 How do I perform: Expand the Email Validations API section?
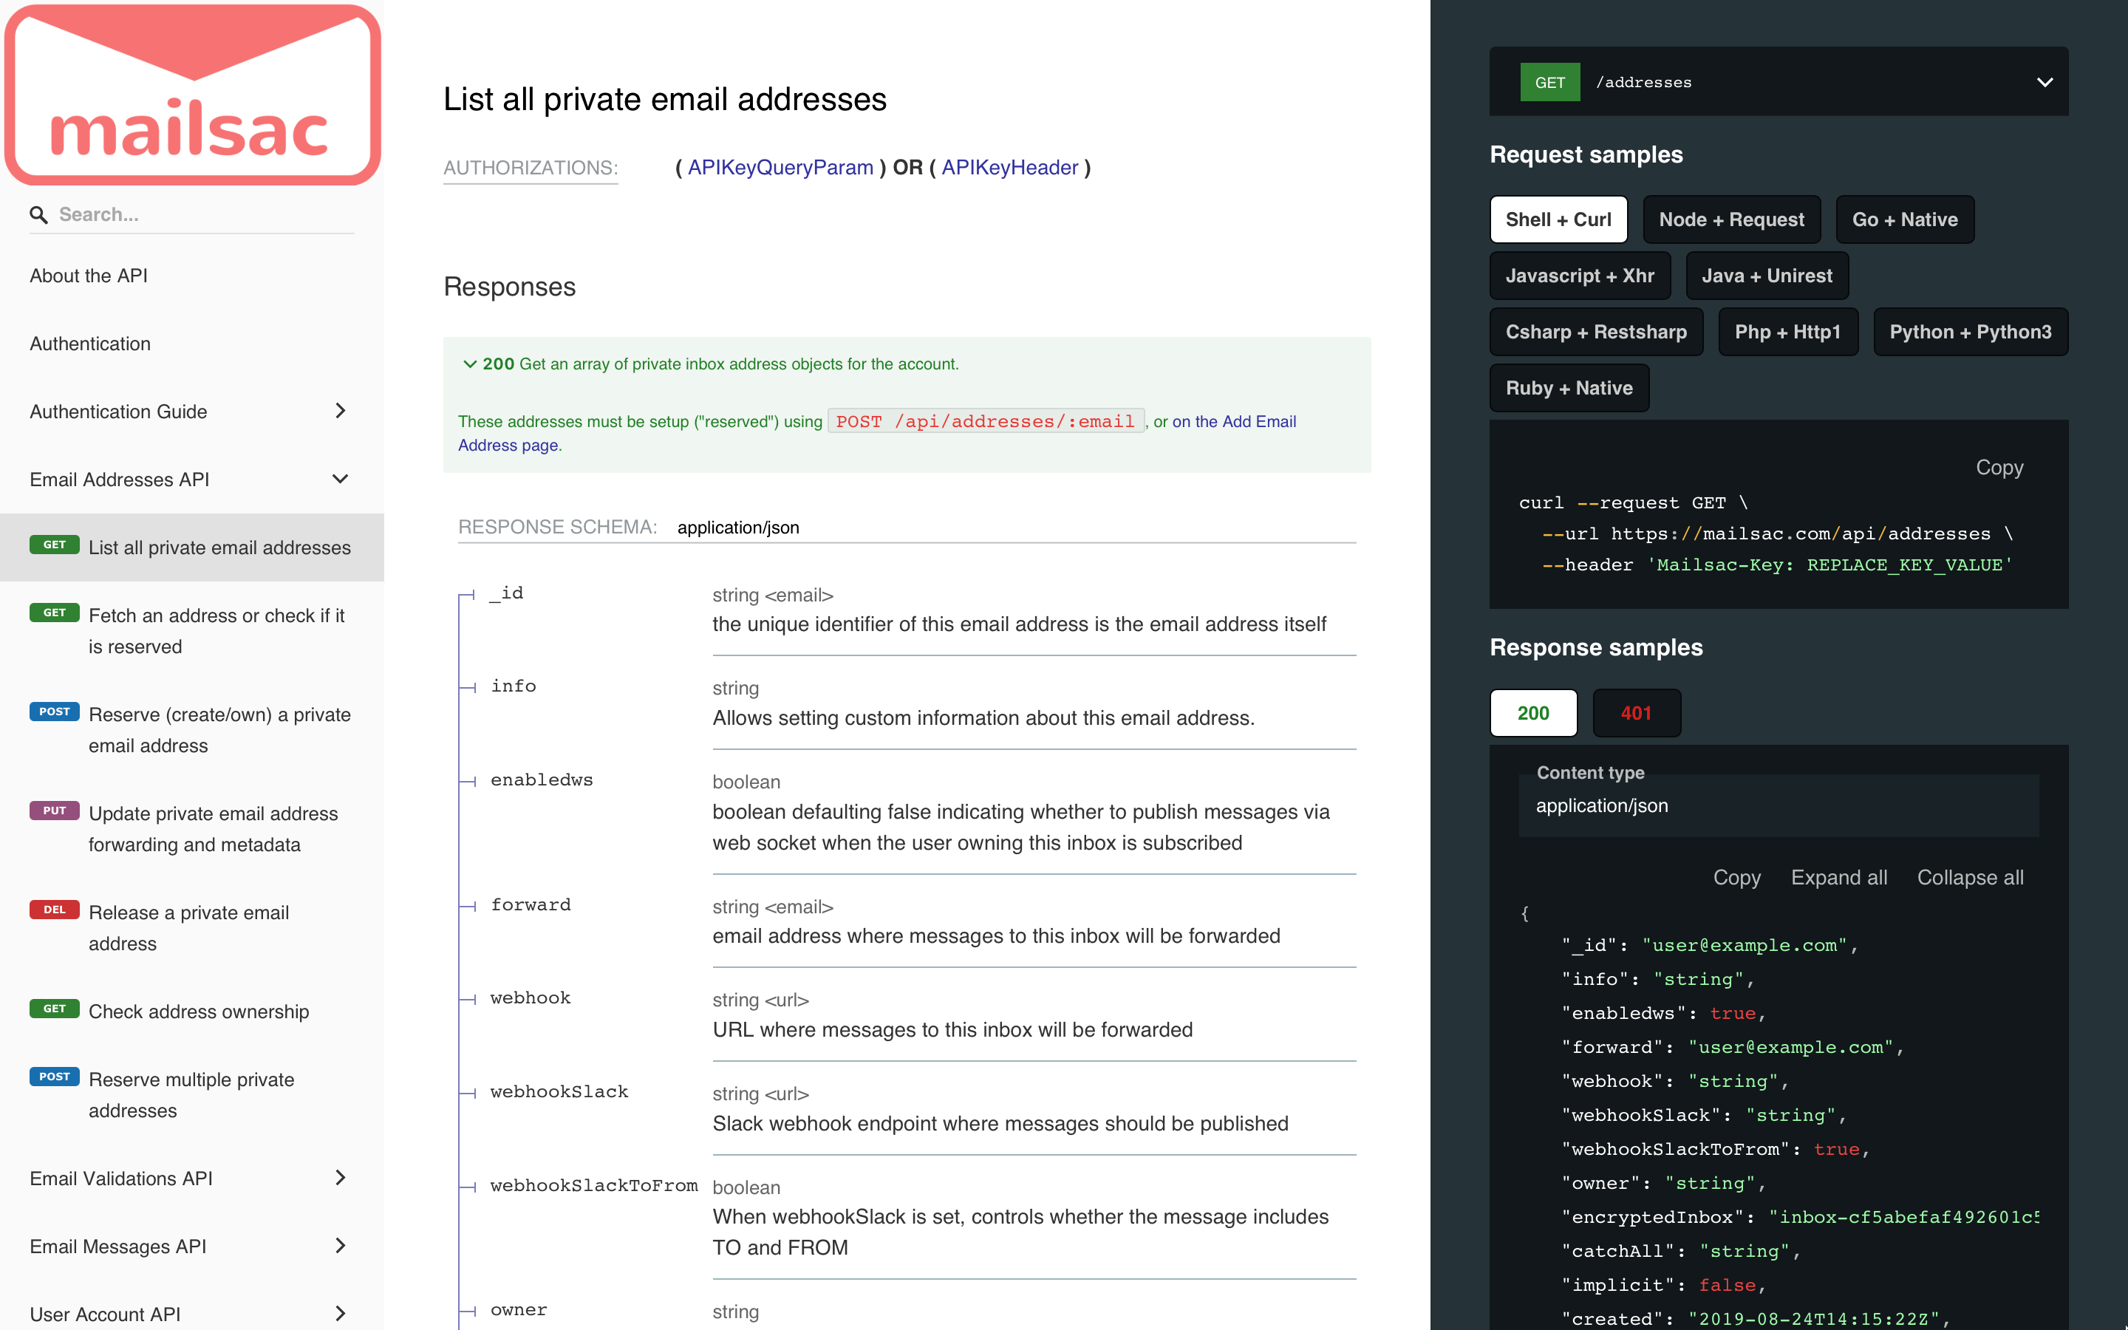[x=341, y=1178]
